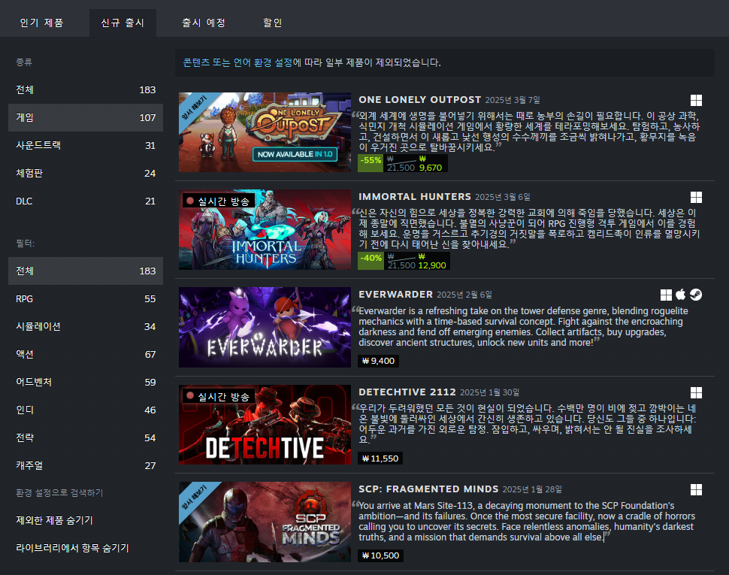729x575 pixels.
Task: Click the ₩ 11,550 price tag
Action: tap(380, 458)
